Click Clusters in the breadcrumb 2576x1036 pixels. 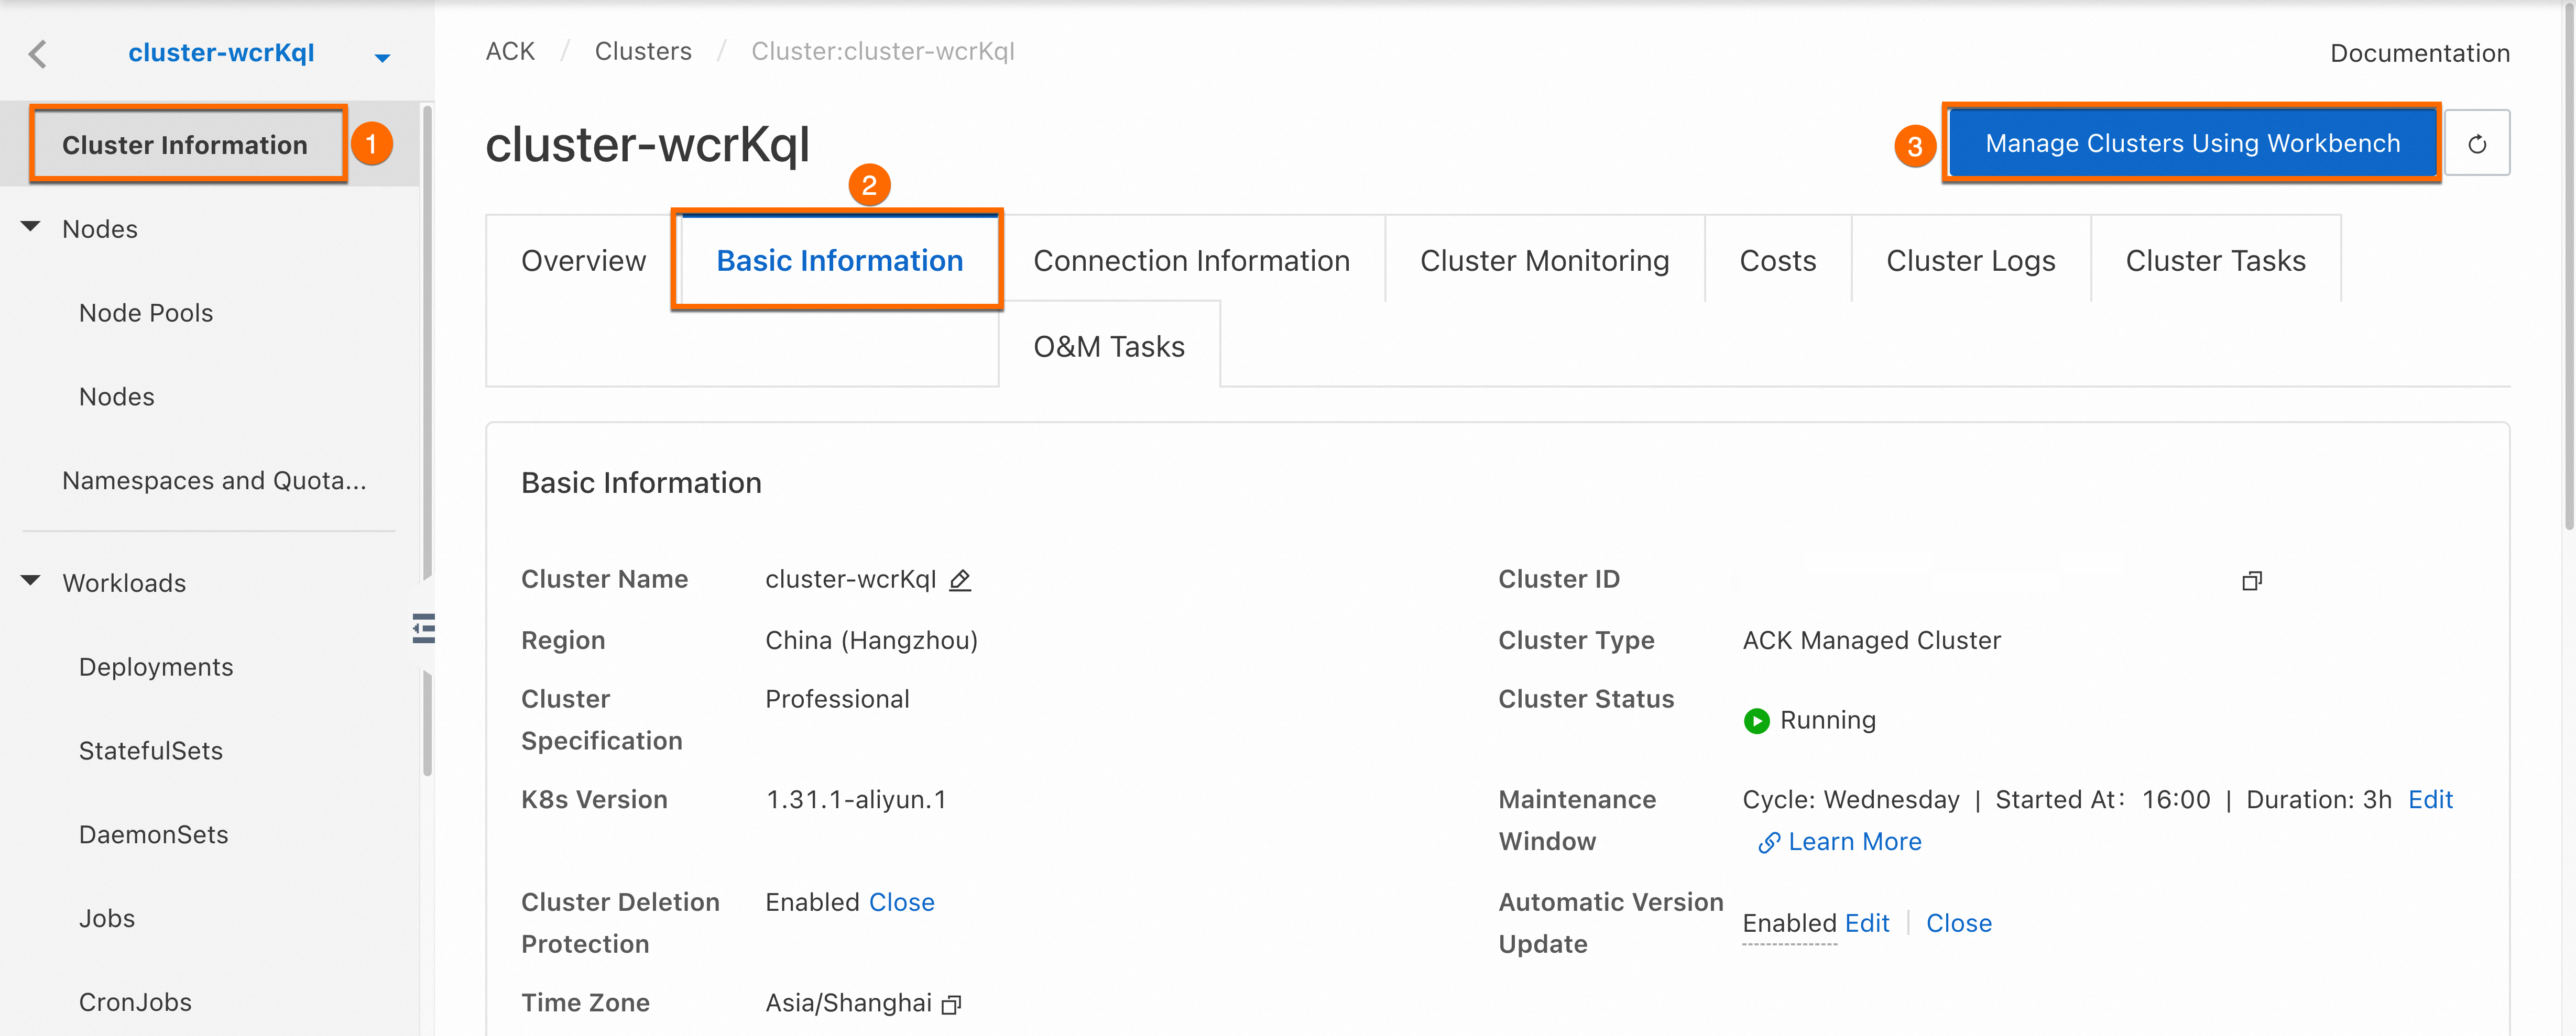coord(643,52)
